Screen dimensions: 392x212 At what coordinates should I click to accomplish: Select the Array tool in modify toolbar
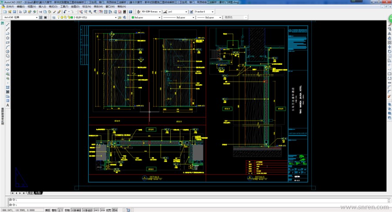(389, 43)
